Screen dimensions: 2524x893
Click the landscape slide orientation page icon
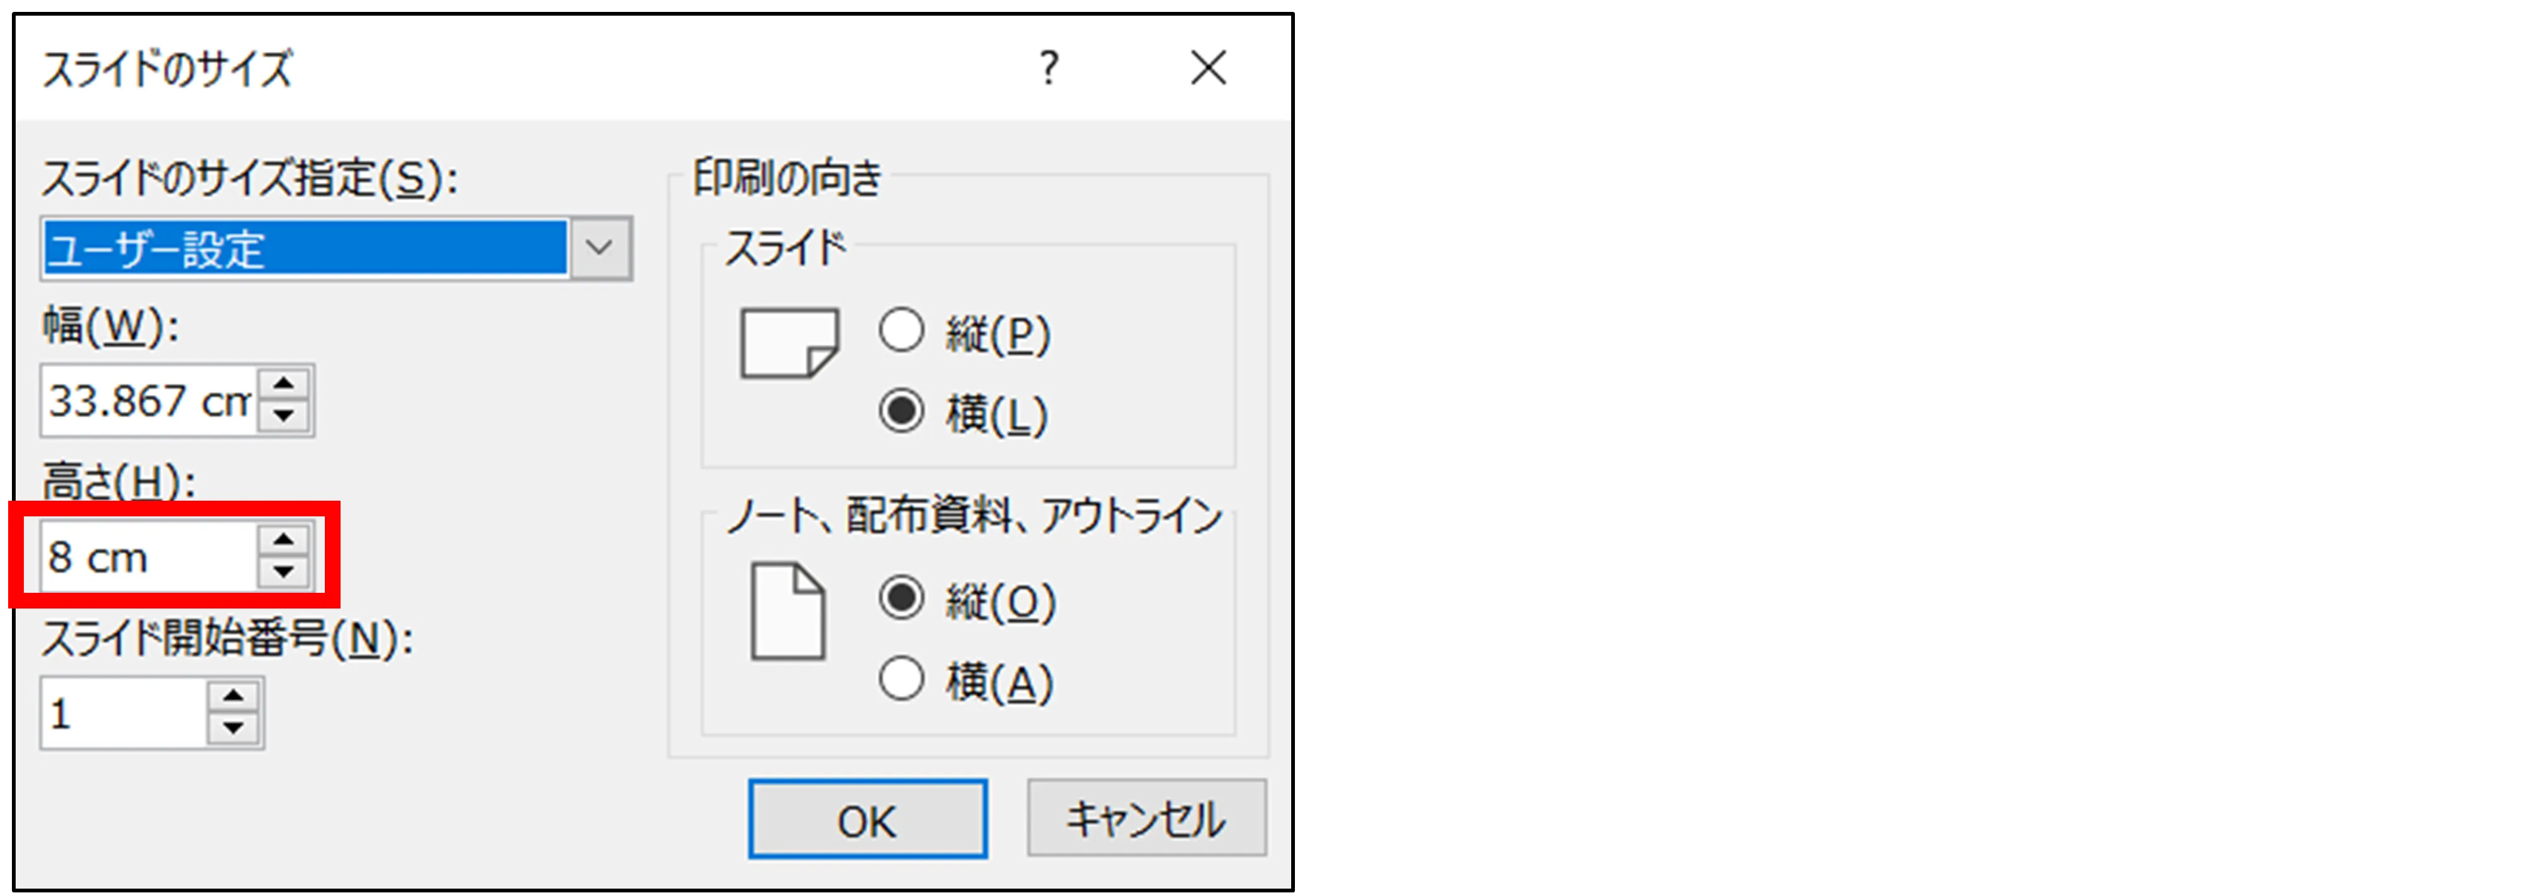789,343
